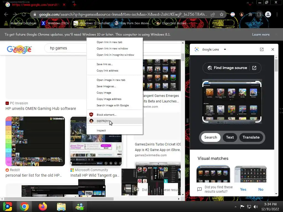Select the Translate mode in Lens
The image size is (283, 212).
(x=251, y=137)
